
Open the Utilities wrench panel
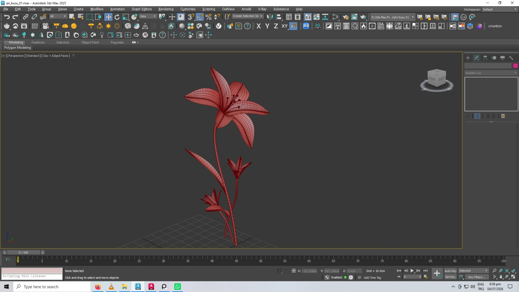511,58
